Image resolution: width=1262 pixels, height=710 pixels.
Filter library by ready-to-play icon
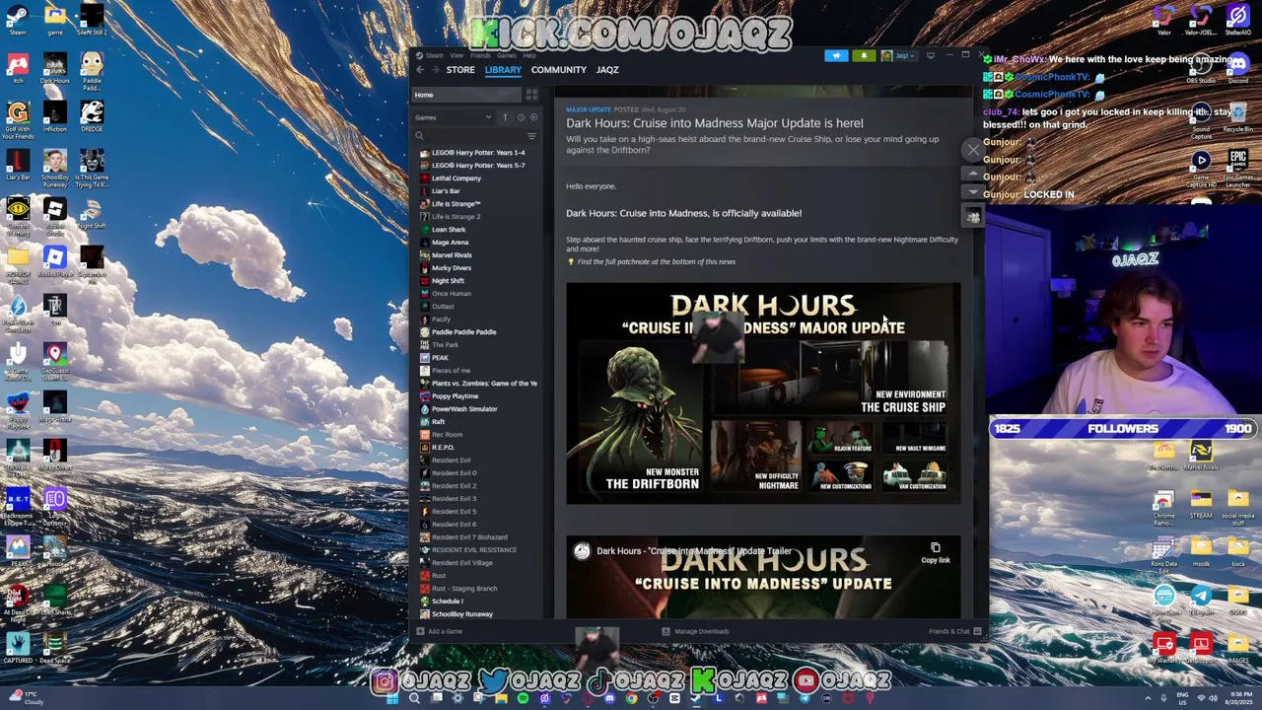click(533, 117)
